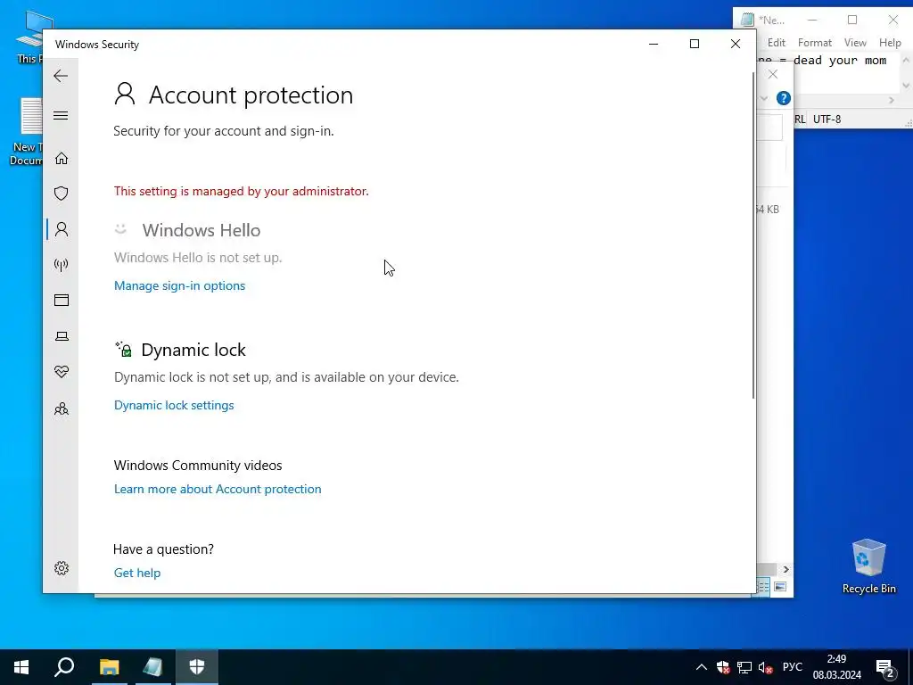Open the taskbar clock and date

(x=836, y=667)
